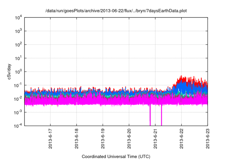The height and width of the screenshot is (160, 229).
Task: Click the 2013-6-23 date label
Action: (x=208, y=139)
